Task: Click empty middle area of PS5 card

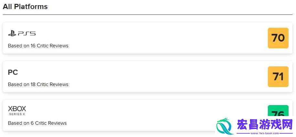Action: [x=148, y=38]
